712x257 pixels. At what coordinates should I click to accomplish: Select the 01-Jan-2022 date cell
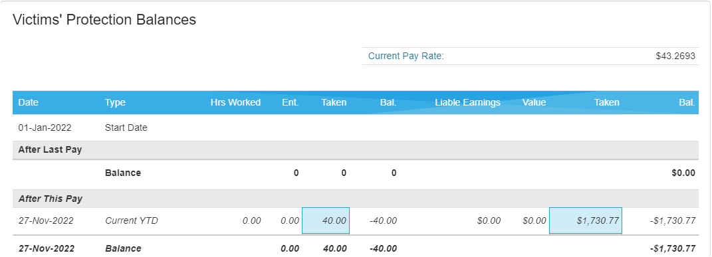pyautogui.click(x=45, y=128)
